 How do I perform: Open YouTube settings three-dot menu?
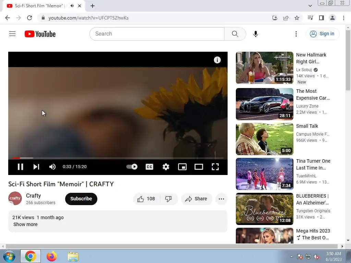tap(296, 34)
